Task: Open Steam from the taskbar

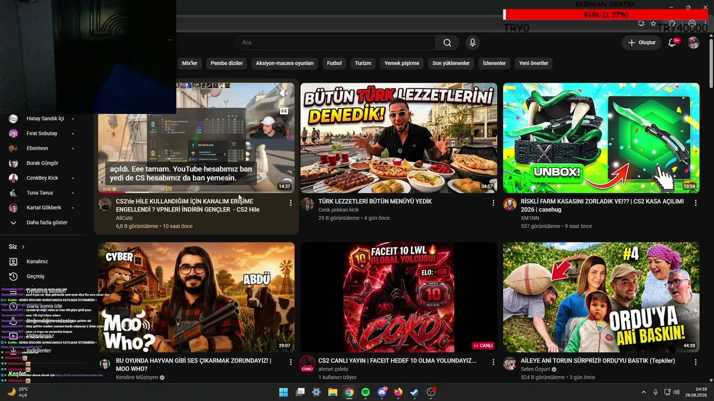Action: tap(414, 392)
